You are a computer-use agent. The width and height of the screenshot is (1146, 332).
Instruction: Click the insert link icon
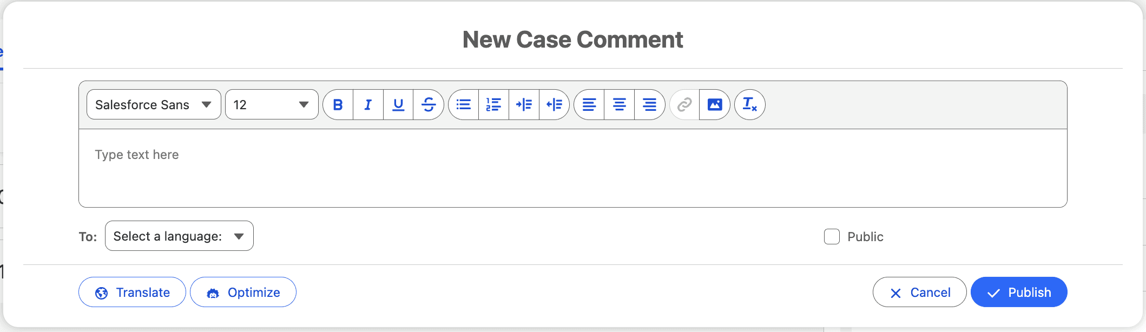coord(684,104)
